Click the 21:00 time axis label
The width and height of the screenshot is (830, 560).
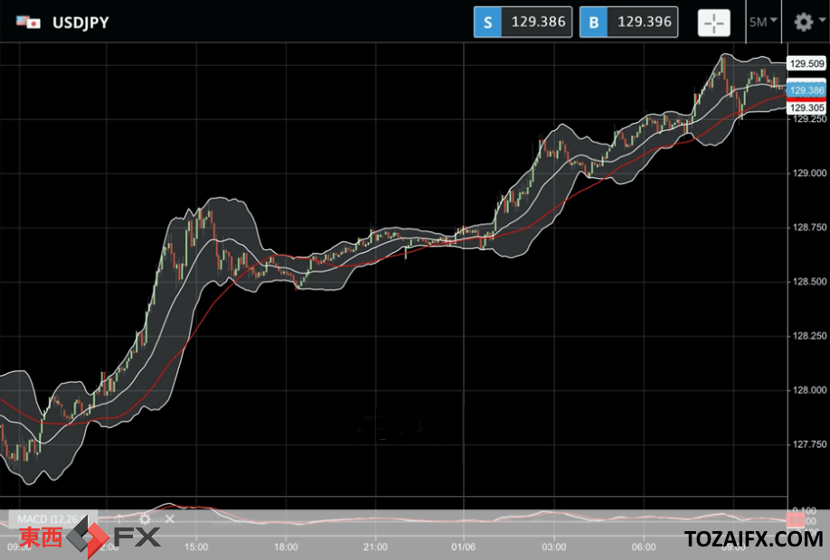point(375,546)
